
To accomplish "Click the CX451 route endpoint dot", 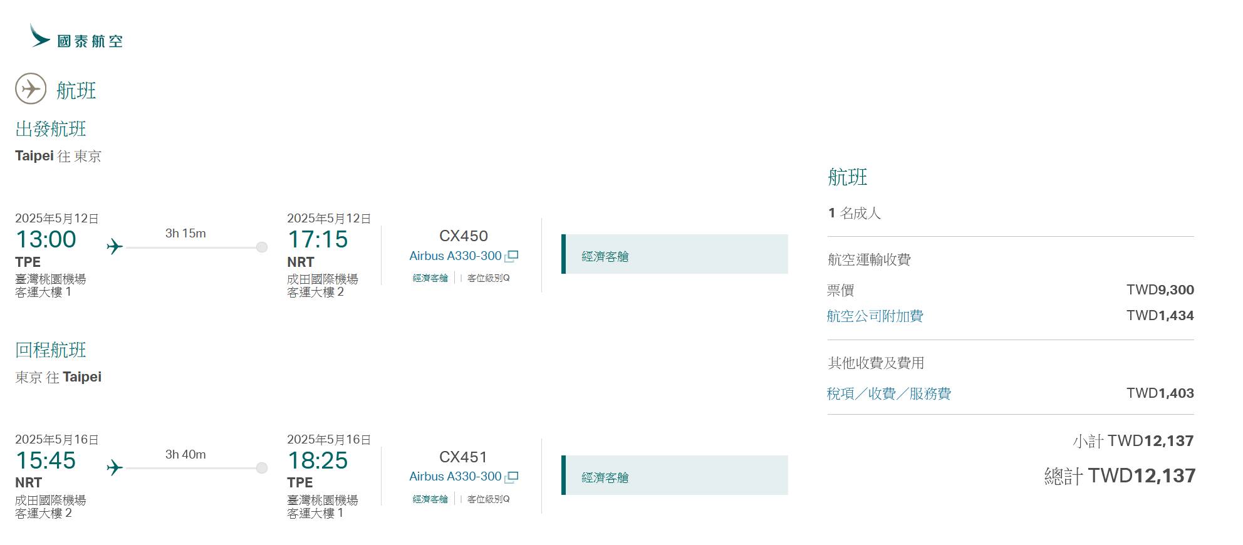I will 262,468.
